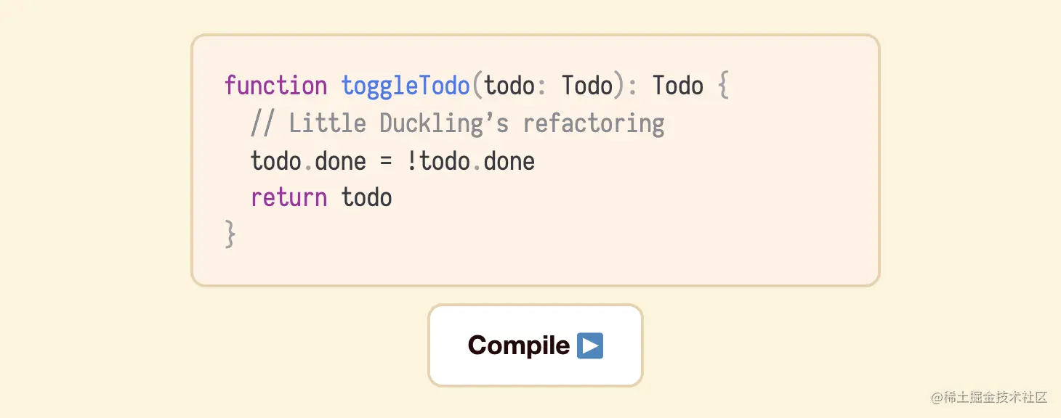The width and height of the screenshot is (1061, 418).
Task: Click the word 'Little' in the comment
Action: [327, 123]
